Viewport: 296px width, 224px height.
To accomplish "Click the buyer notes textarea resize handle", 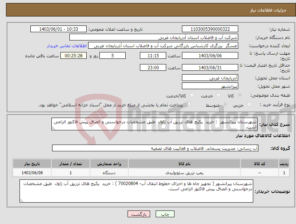I will pos(22,200).
